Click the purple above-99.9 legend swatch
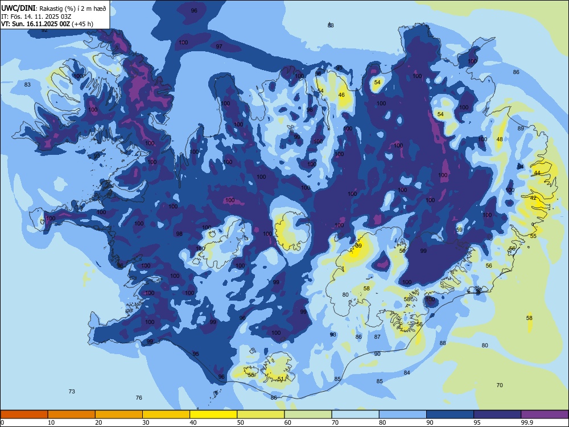 tap(545, 414)
